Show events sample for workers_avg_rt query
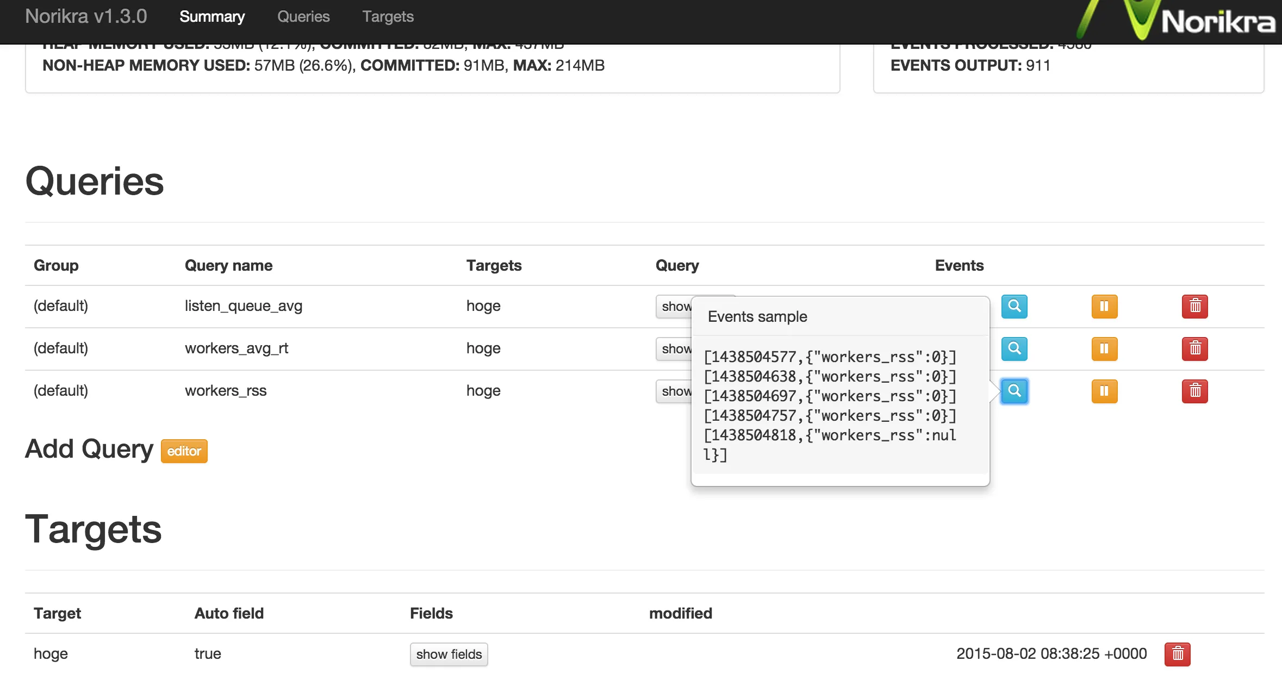This screenshot has width=1282, height=686. [1014, 348]
